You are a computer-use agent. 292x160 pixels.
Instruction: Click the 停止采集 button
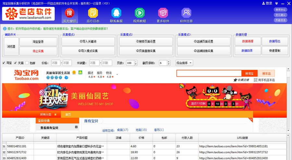[x=38, y=51]
